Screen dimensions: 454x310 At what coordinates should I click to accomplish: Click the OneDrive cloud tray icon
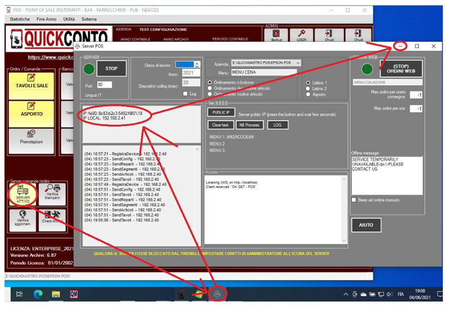[x=363, y=294]
